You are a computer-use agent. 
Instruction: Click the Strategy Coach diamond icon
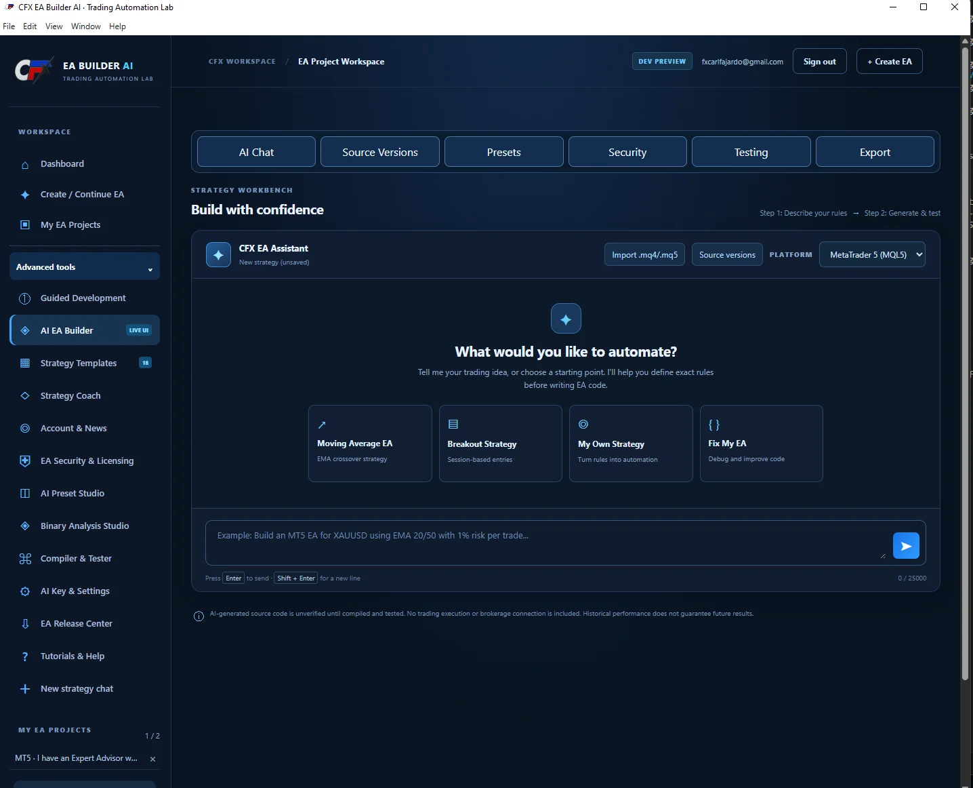[x=25, y=395]
